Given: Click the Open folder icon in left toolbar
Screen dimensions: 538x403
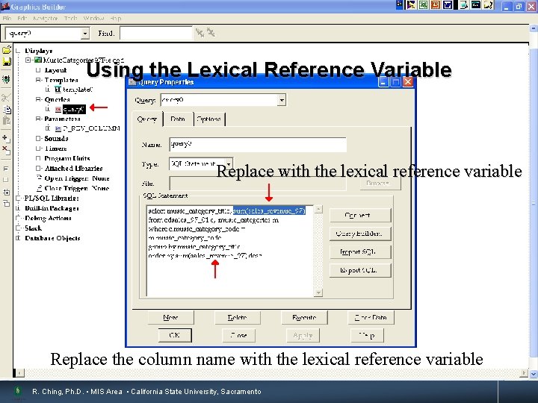Looking at the screenshot, I should tap(7, 51).
